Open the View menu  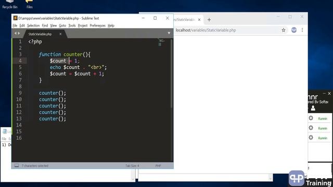[53, 25]
